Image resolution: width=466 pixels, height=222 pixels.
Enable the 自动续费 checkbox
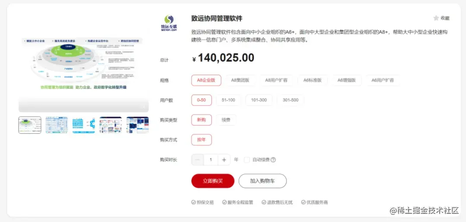pyautogui.click(x=247, y=159)
